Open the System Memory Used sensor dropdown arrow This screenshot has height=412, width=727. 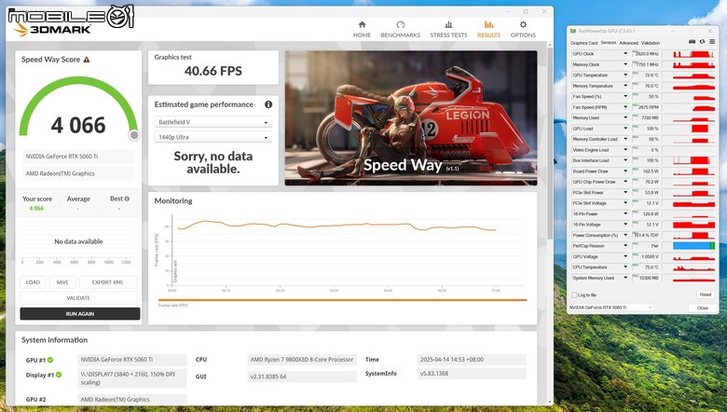pos(625,278)
